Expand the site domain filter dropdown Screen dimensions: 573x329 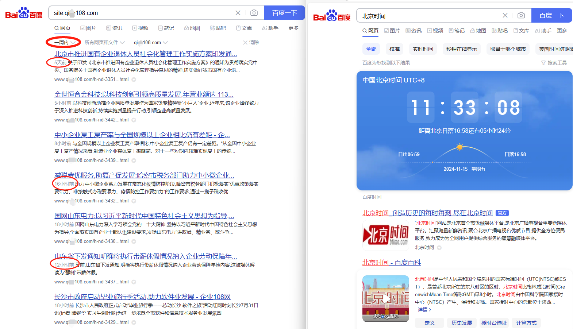click(151, 42)
